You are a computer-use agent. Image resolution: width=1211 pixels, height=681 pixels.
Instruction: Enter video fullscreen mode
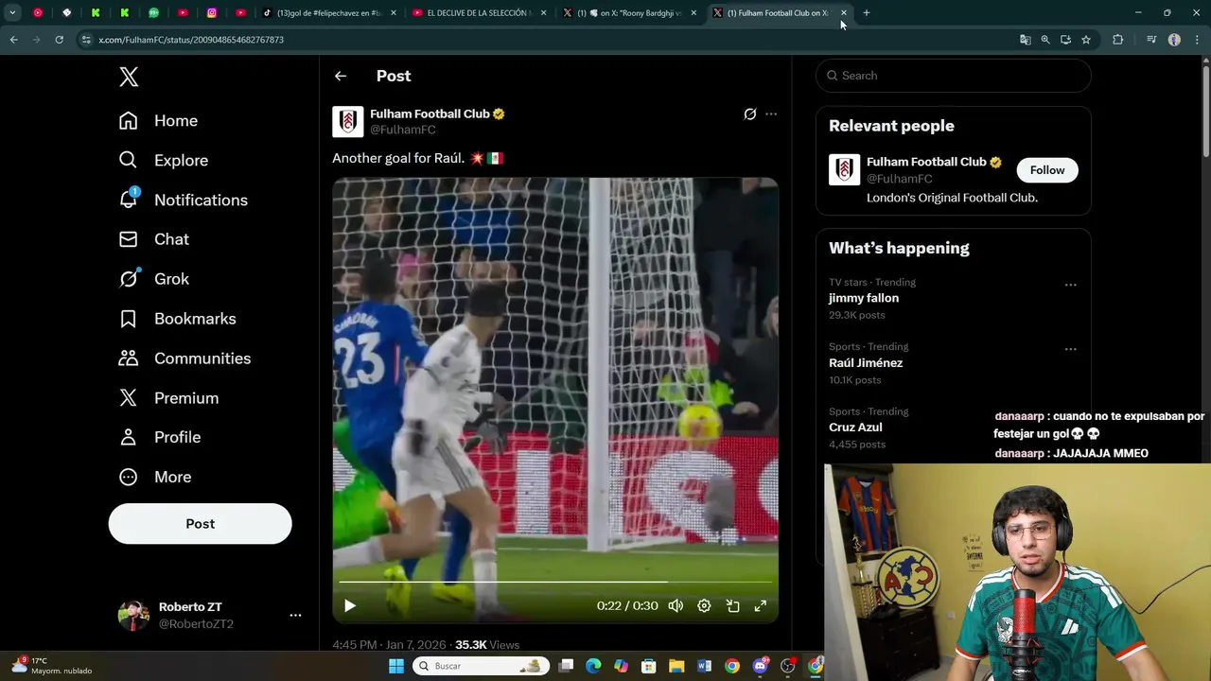[x=760, y=606]
